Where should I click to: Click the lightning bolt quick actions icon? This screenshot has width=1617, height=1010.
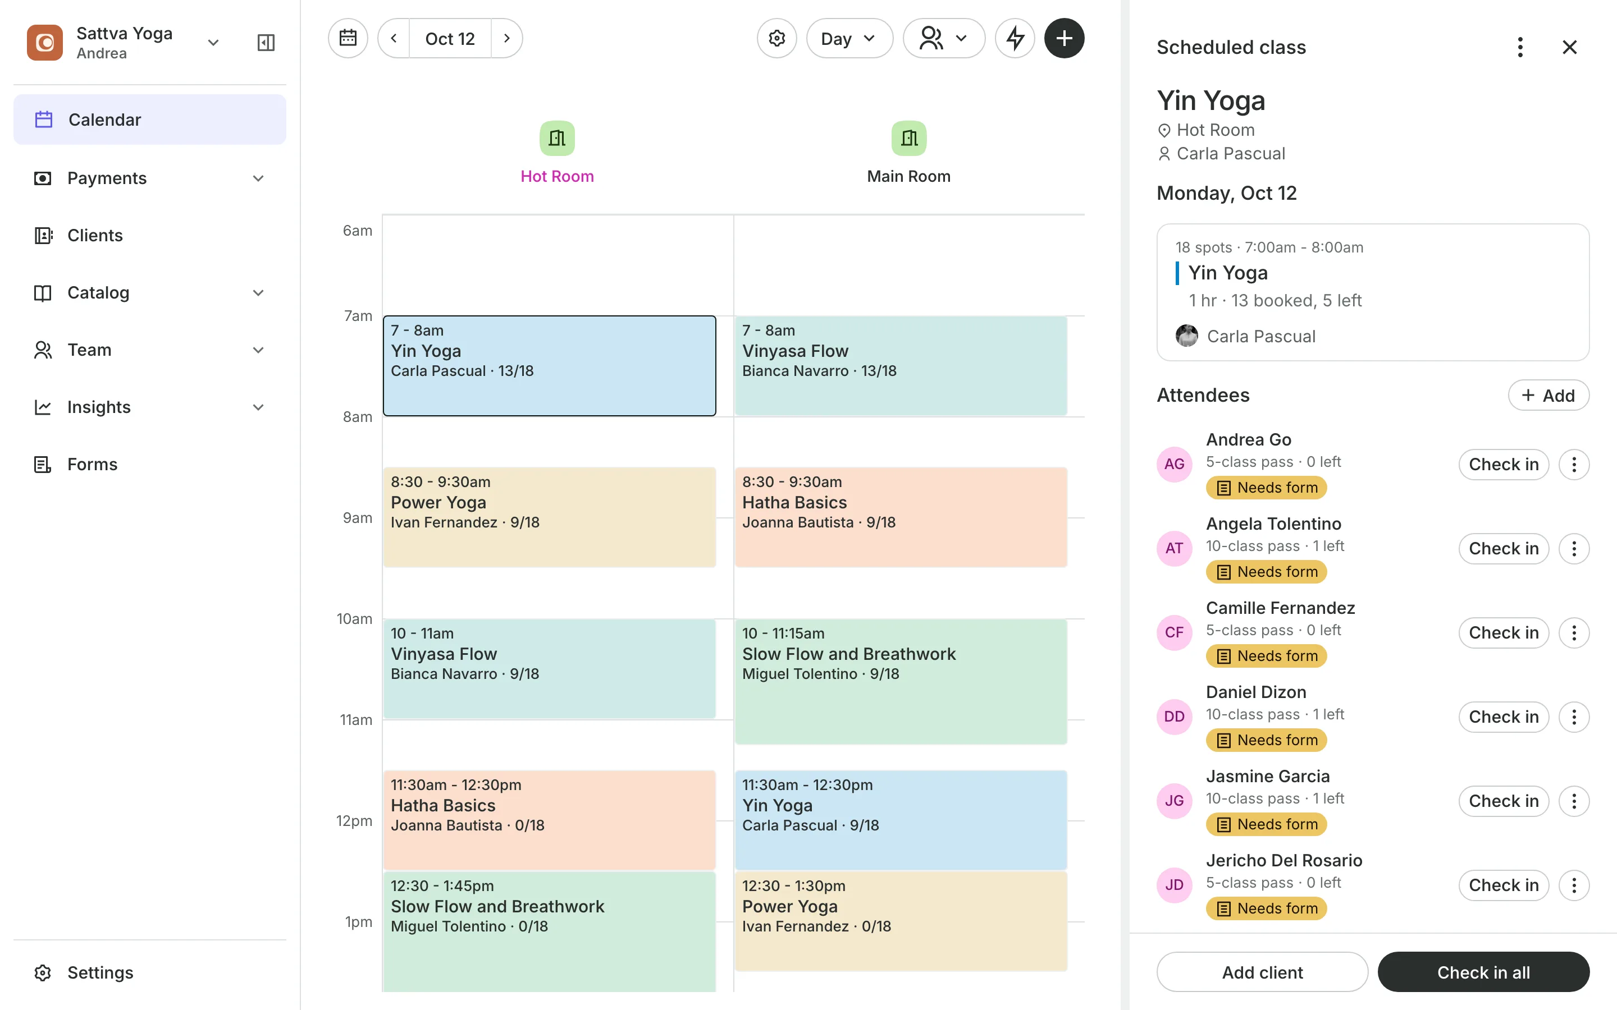(x=1015, y=38)
